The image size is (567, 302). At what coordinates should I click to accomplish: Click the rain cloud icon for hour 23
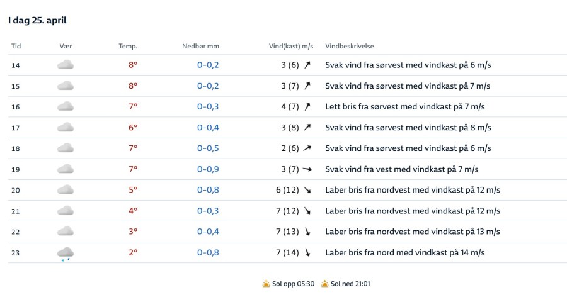66,253
